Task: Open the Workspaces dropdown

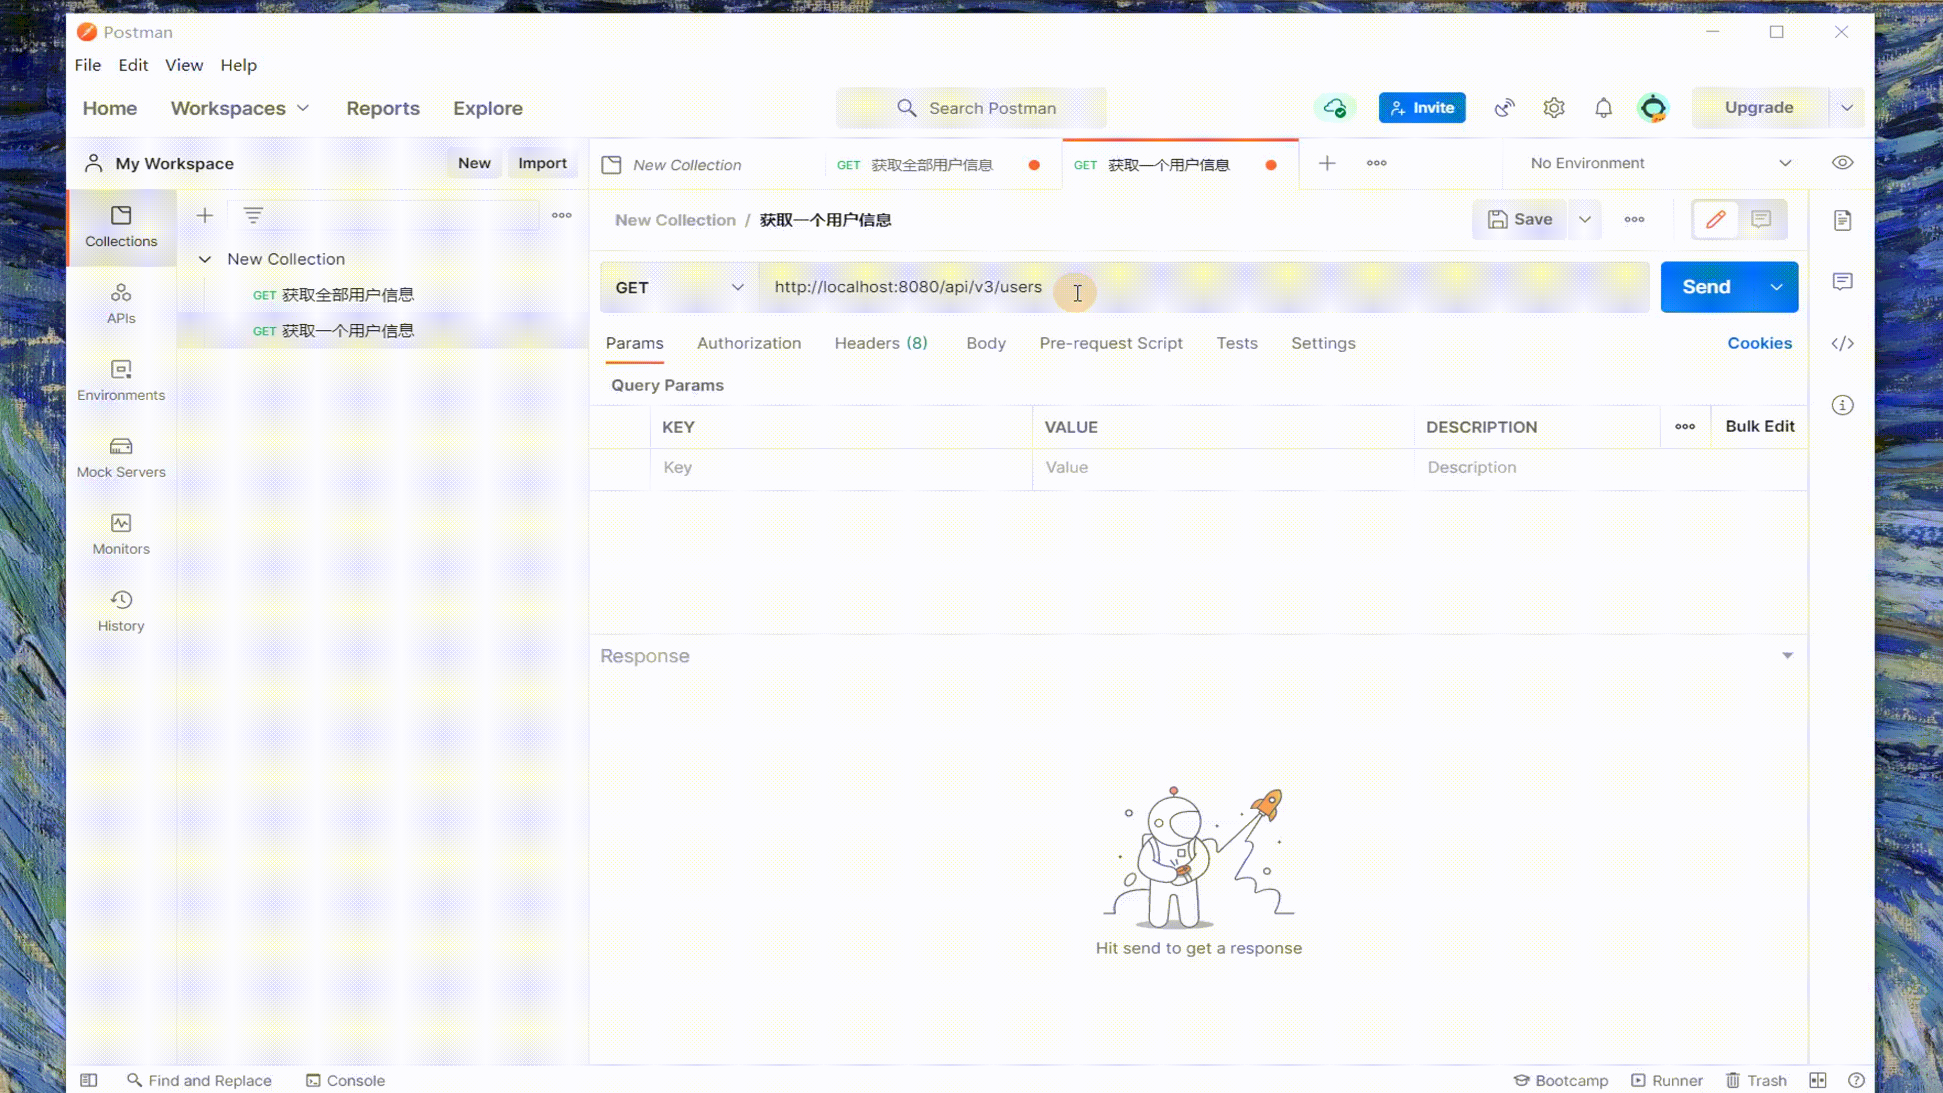Action: [240, 108]
